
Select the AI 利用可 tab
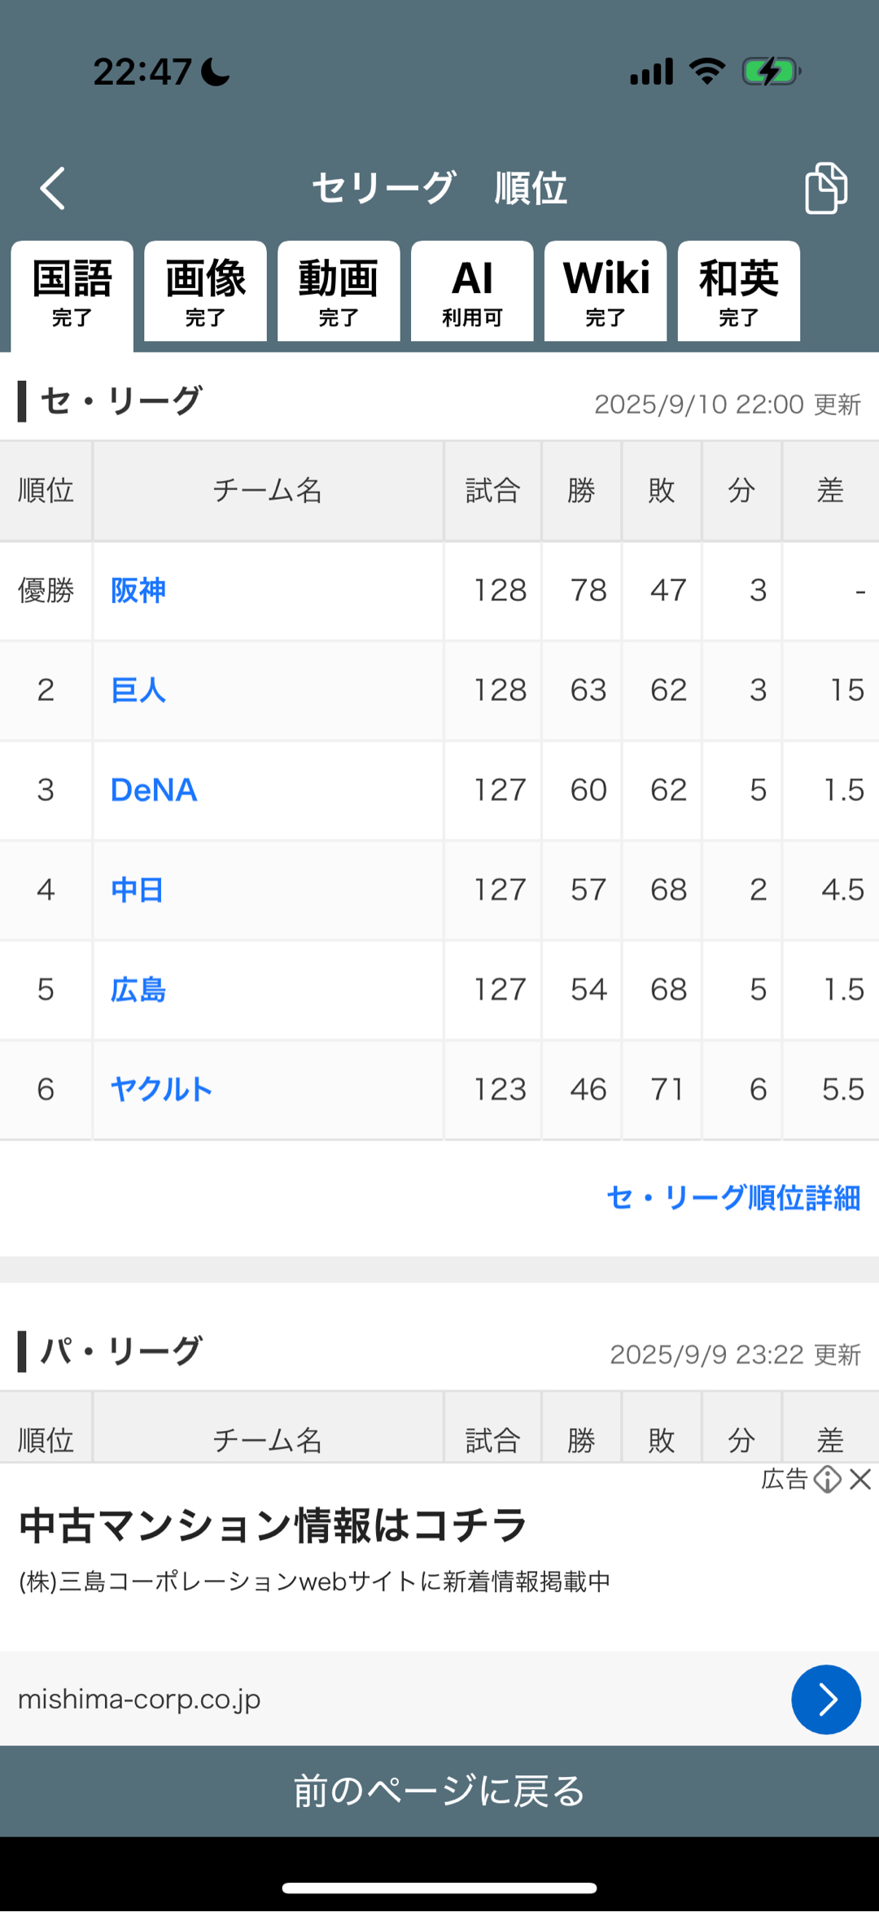coord(472,292)
